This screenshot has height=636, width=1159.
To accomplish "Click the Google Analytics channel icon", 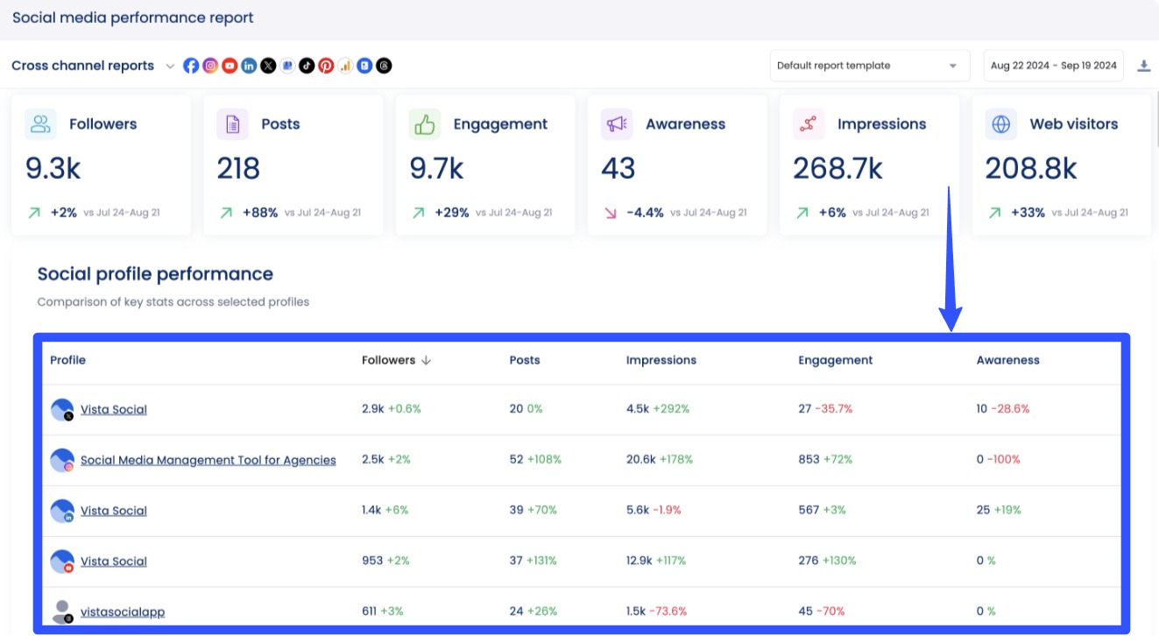I will pyautogui.click(x=345, y=65).
